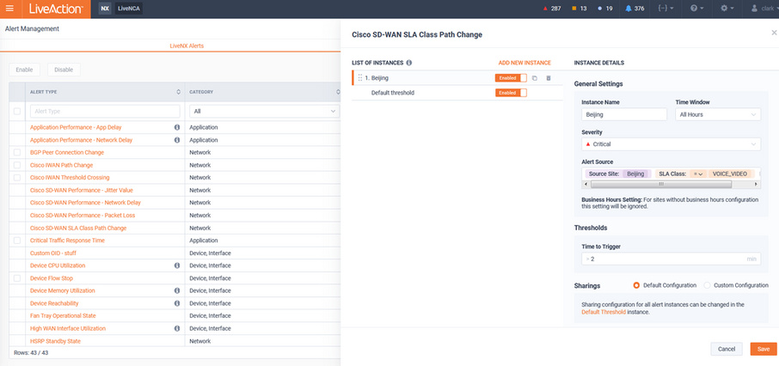The height and width of the screenshot is (366, 779).
Task: Open the clark user menu
Action: (764, 9)
